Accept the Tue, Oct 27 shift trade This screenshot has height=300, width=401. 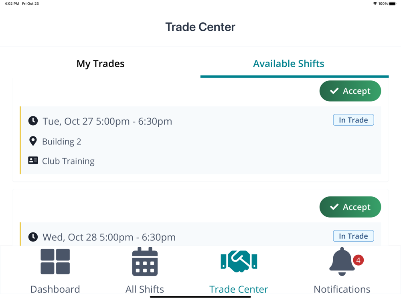350,91
